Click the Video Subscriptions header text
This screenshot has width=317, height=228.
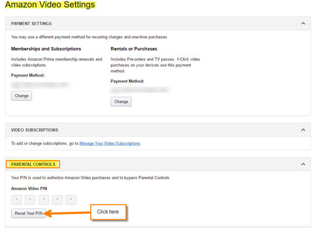35,130
